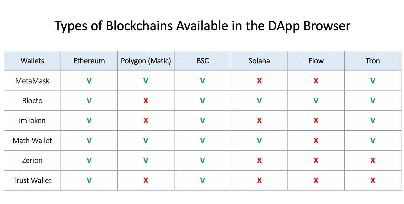
Task: Select the red X for Trust Wallet Polygon
Action: (x=146, y=180)
